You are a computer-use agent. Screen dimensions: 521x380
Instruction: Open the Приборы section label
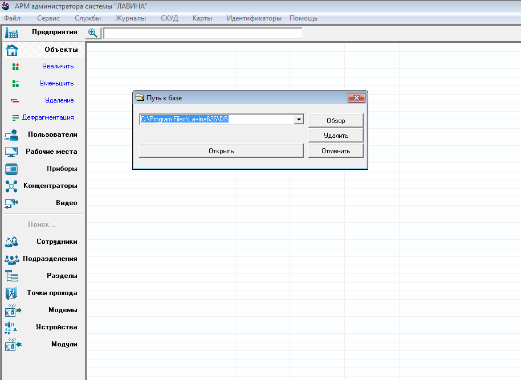(62, 169)
